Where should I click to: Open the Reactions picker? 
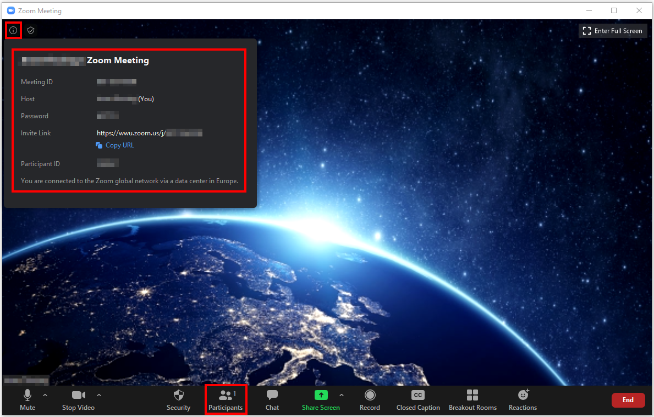523,400
